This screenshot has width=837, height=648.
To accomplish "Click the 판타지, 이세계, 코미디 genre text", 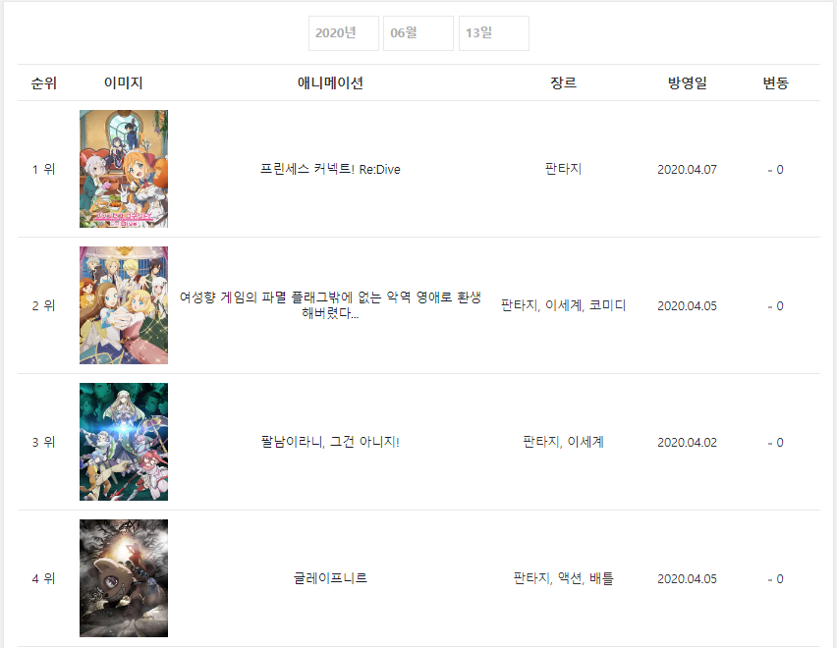I will coord(563,305).
